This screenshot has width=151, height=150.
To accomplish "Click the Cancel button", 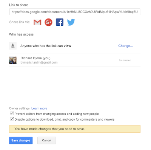I will [47, 141].
